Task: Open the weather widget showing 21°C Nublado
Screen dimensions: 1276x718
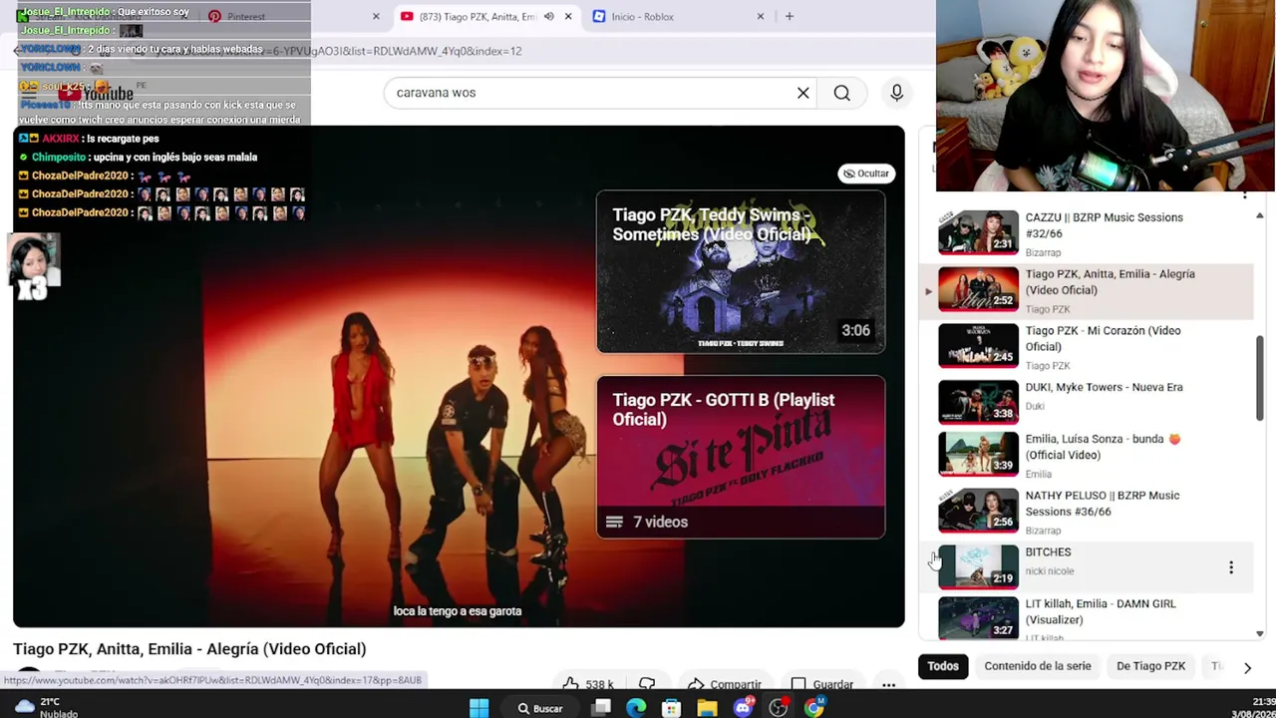Action: pyautogui.click(x=45, y=708)
